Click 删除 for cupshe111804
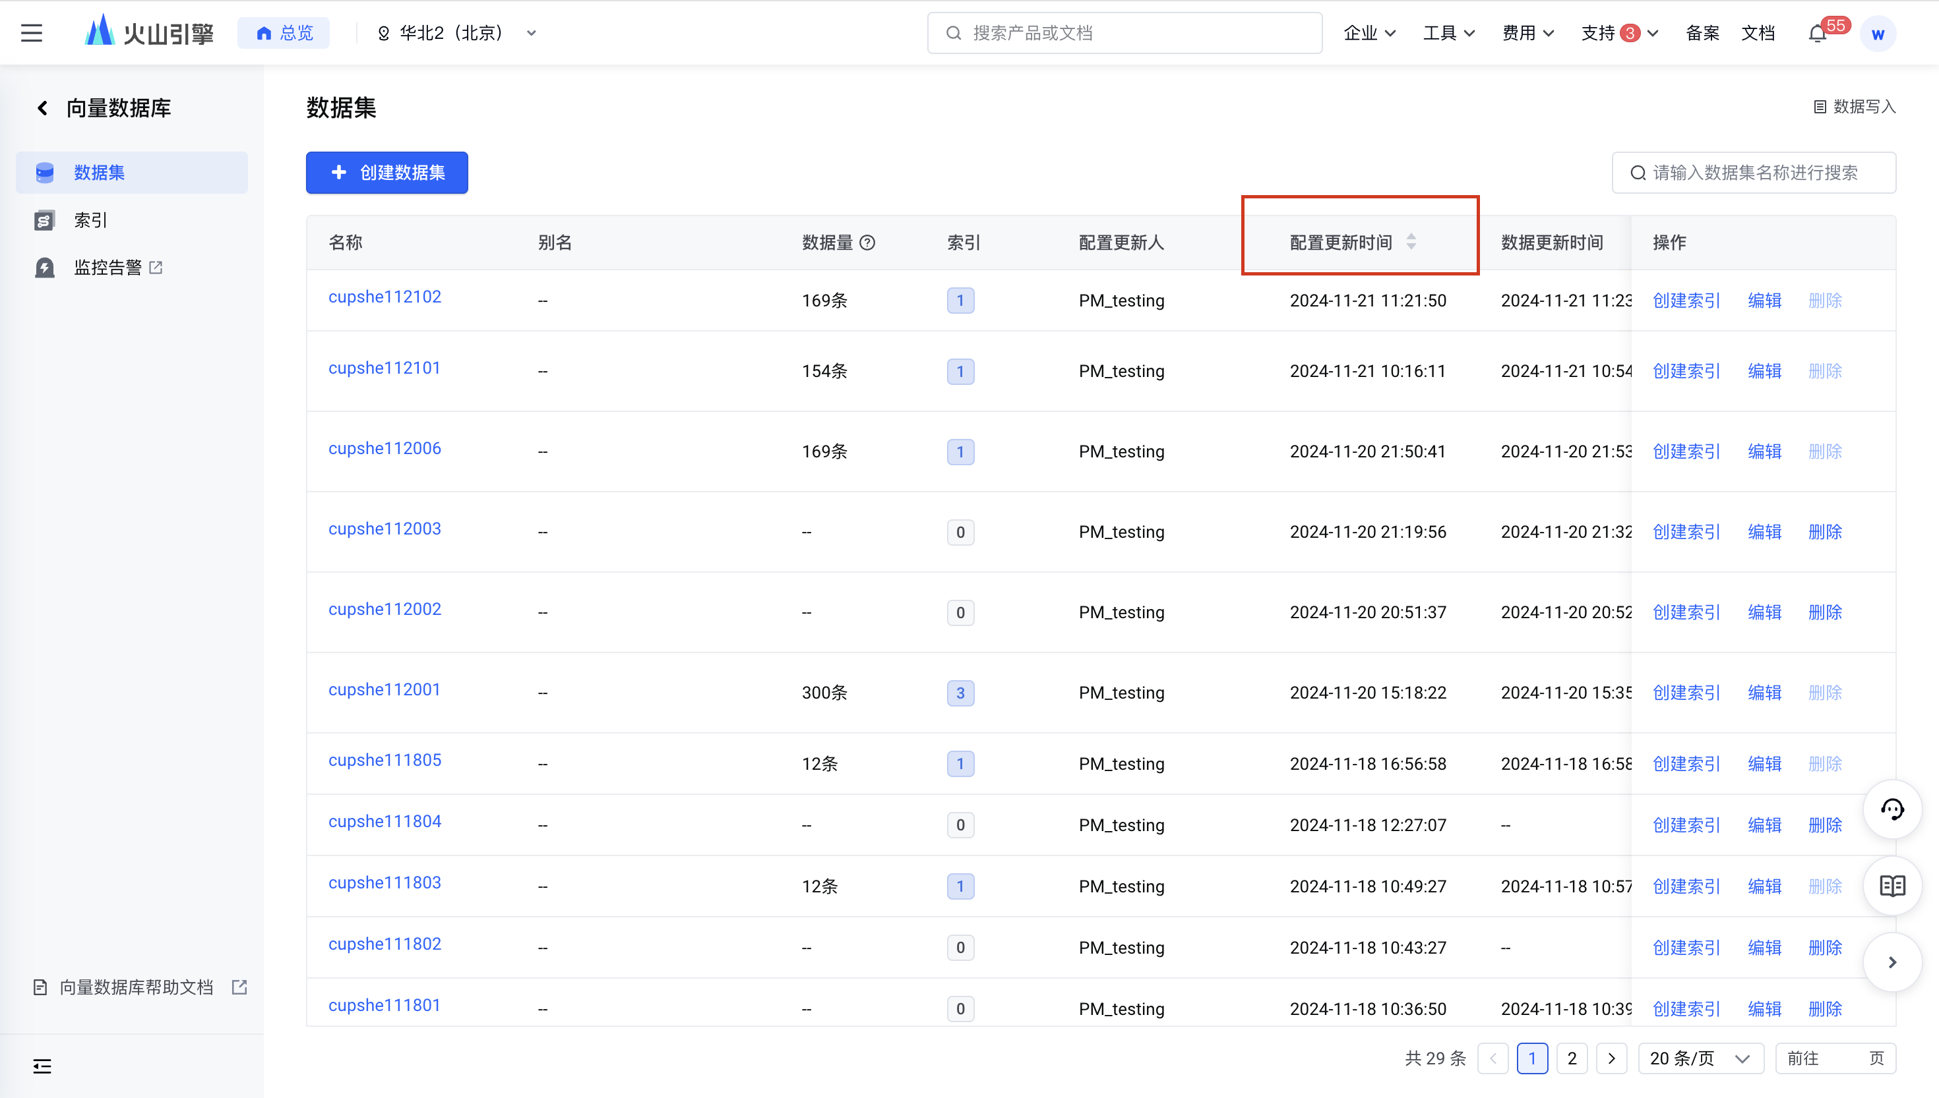The height and width of the screenshot is (1098, 1939). (1824, 825)
